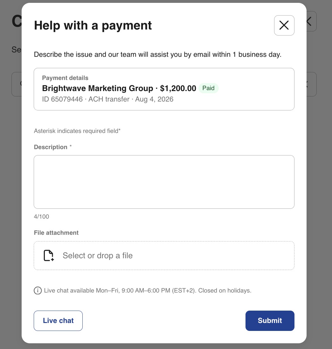Focus the Description text area
This screenshot has height=349, width=332.
click(164, 182)
